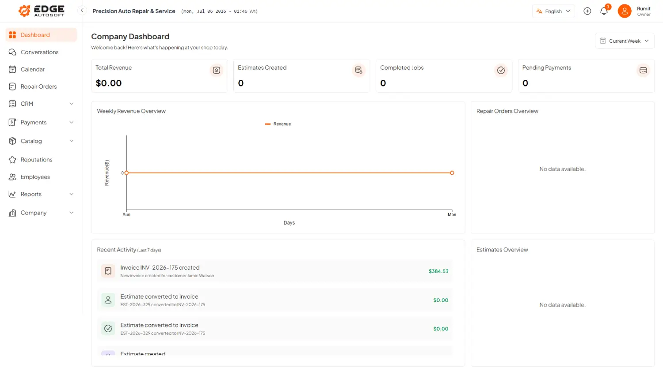Click the $384.53 invoice amount
The height and width of the screenshot is (375, 663).
(438, 271)
